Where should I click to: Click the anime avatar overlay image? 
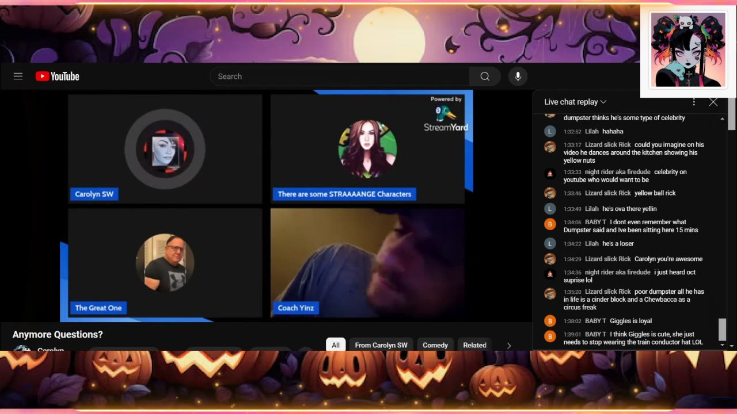pyautogui.click(x=687, y=50)
